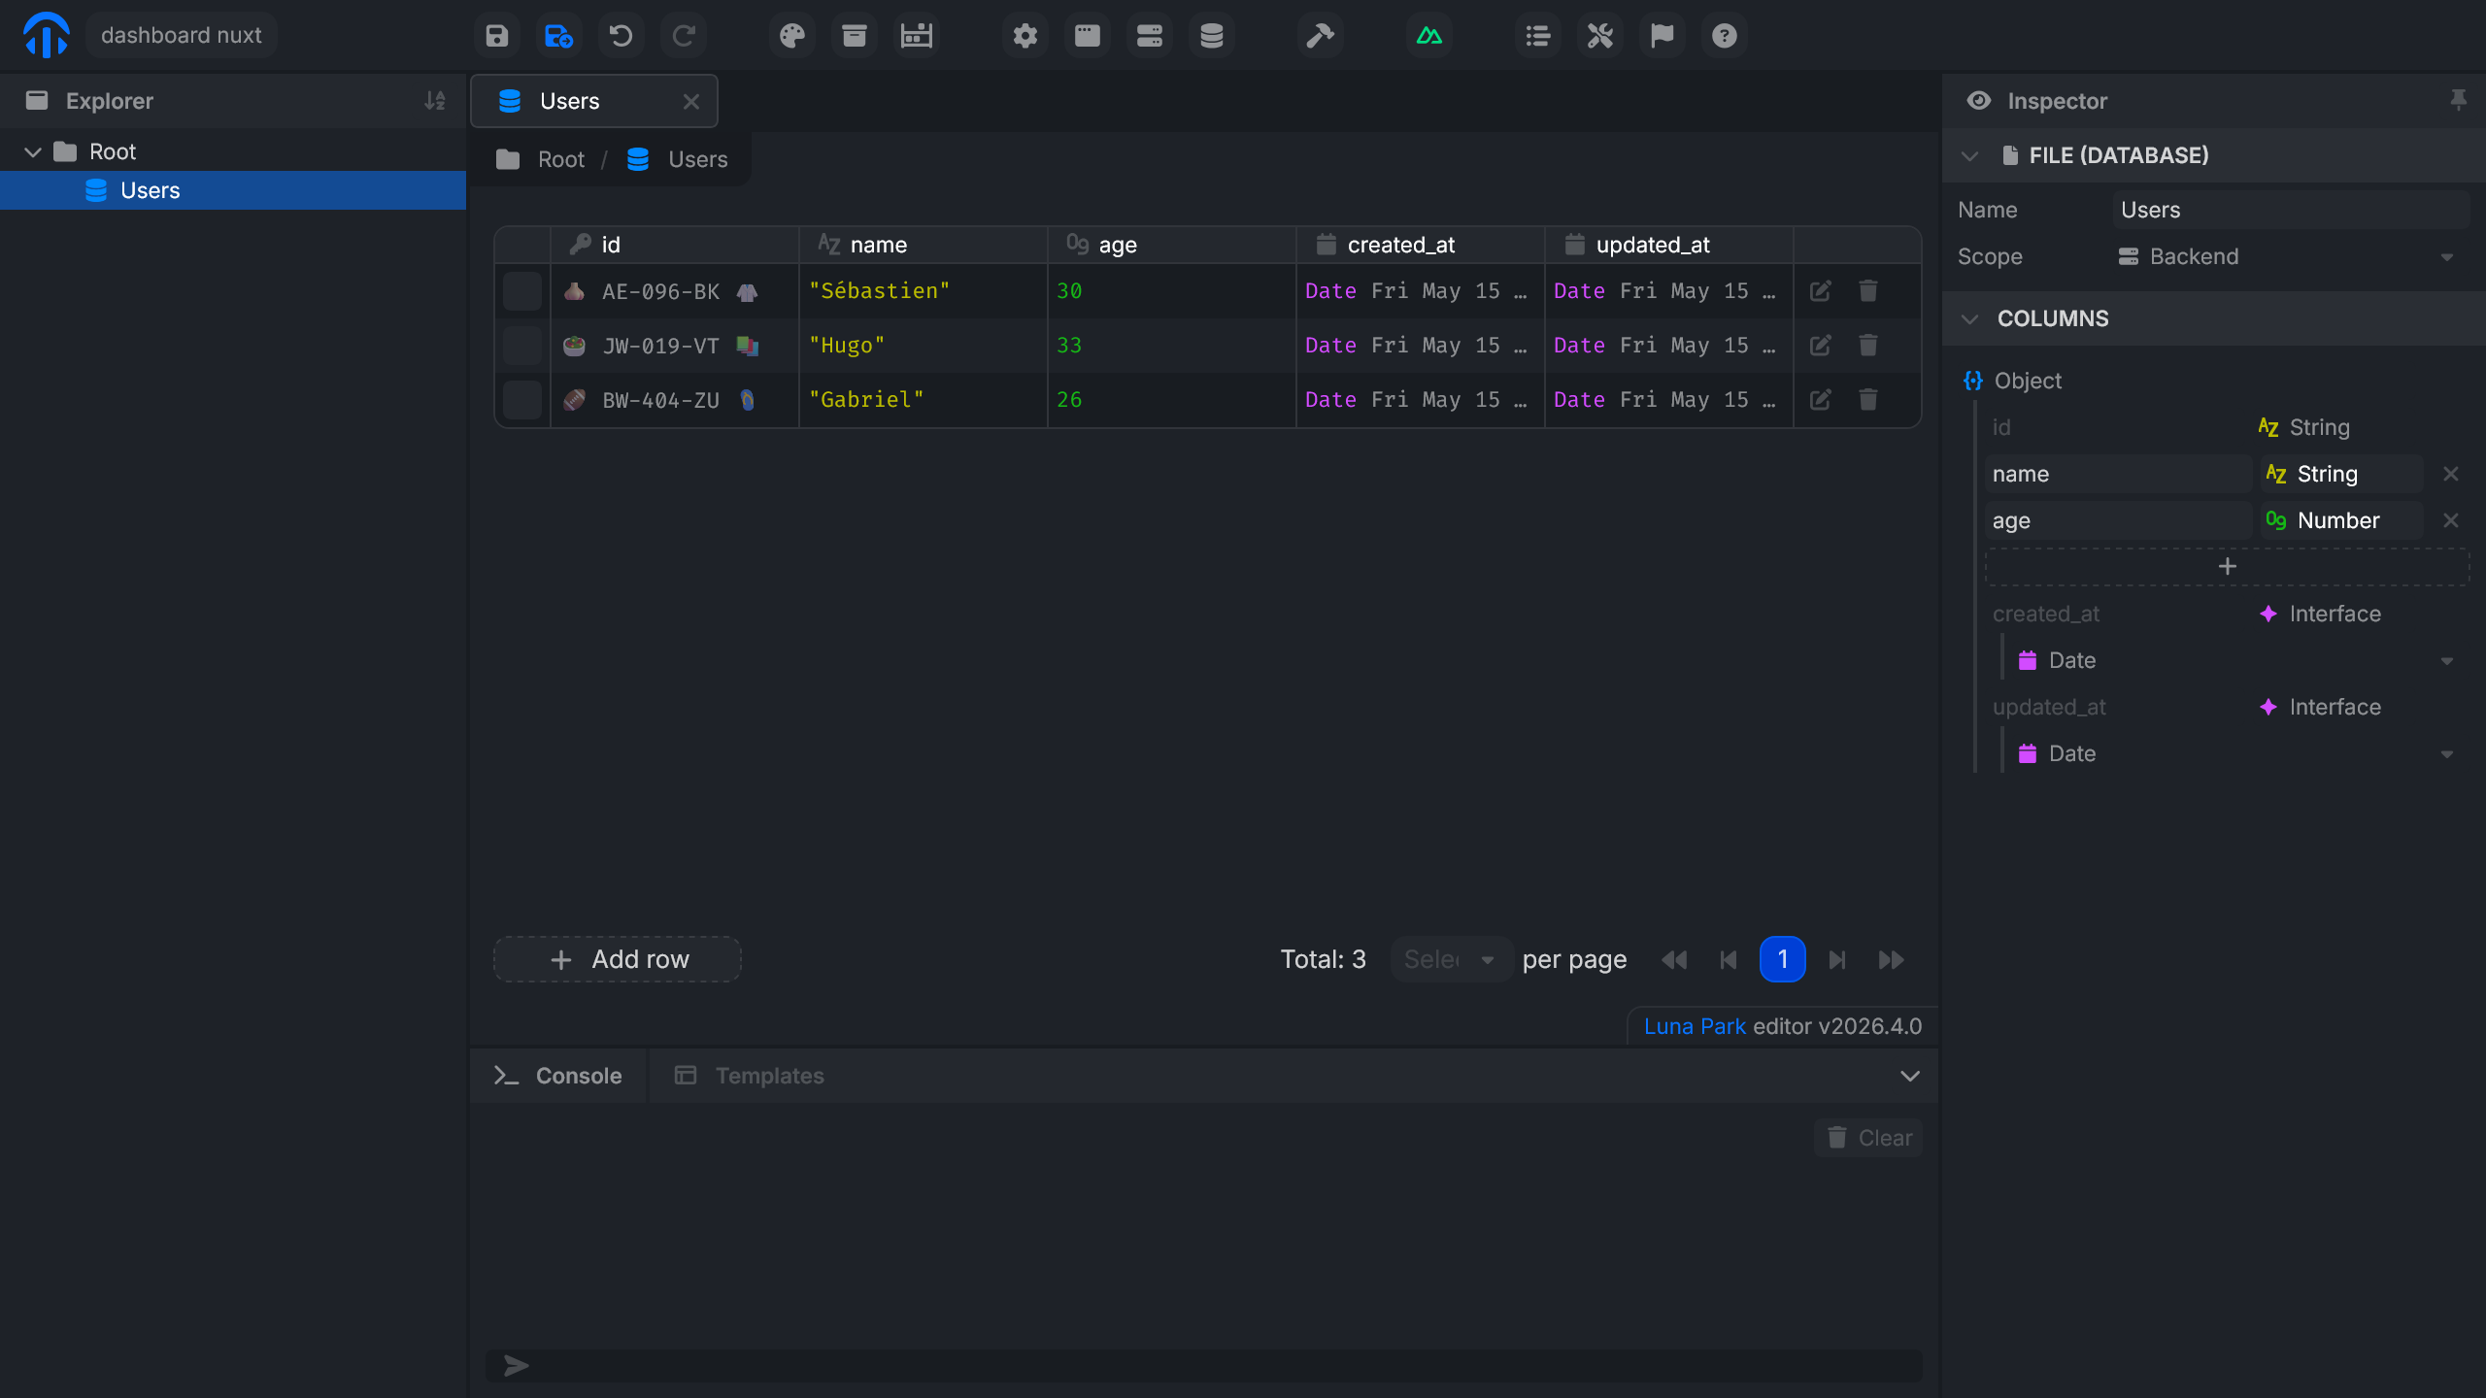This screenshot has width=2486, height=1398.
Task: Delete the Gabriel row
Action: point(1868,400)
